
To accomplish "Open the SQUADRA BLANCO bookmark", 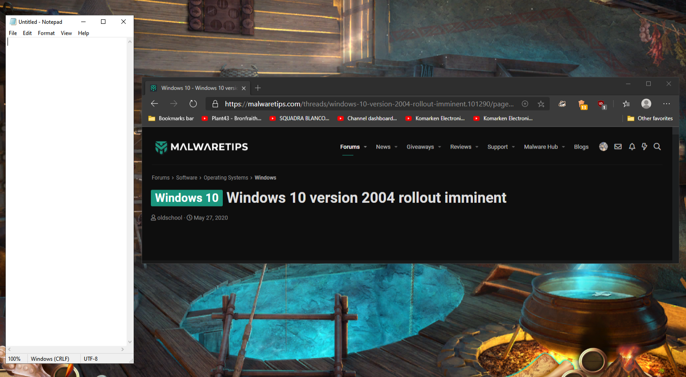I will [x=299, y=118].
